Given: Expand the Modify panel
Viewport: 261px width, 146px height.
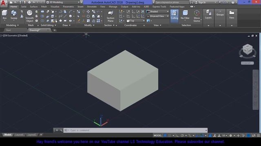Looking at the screenshot, I should click(x=89, y=25).
